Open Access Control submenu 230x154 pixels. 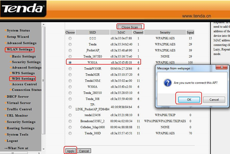24,84
